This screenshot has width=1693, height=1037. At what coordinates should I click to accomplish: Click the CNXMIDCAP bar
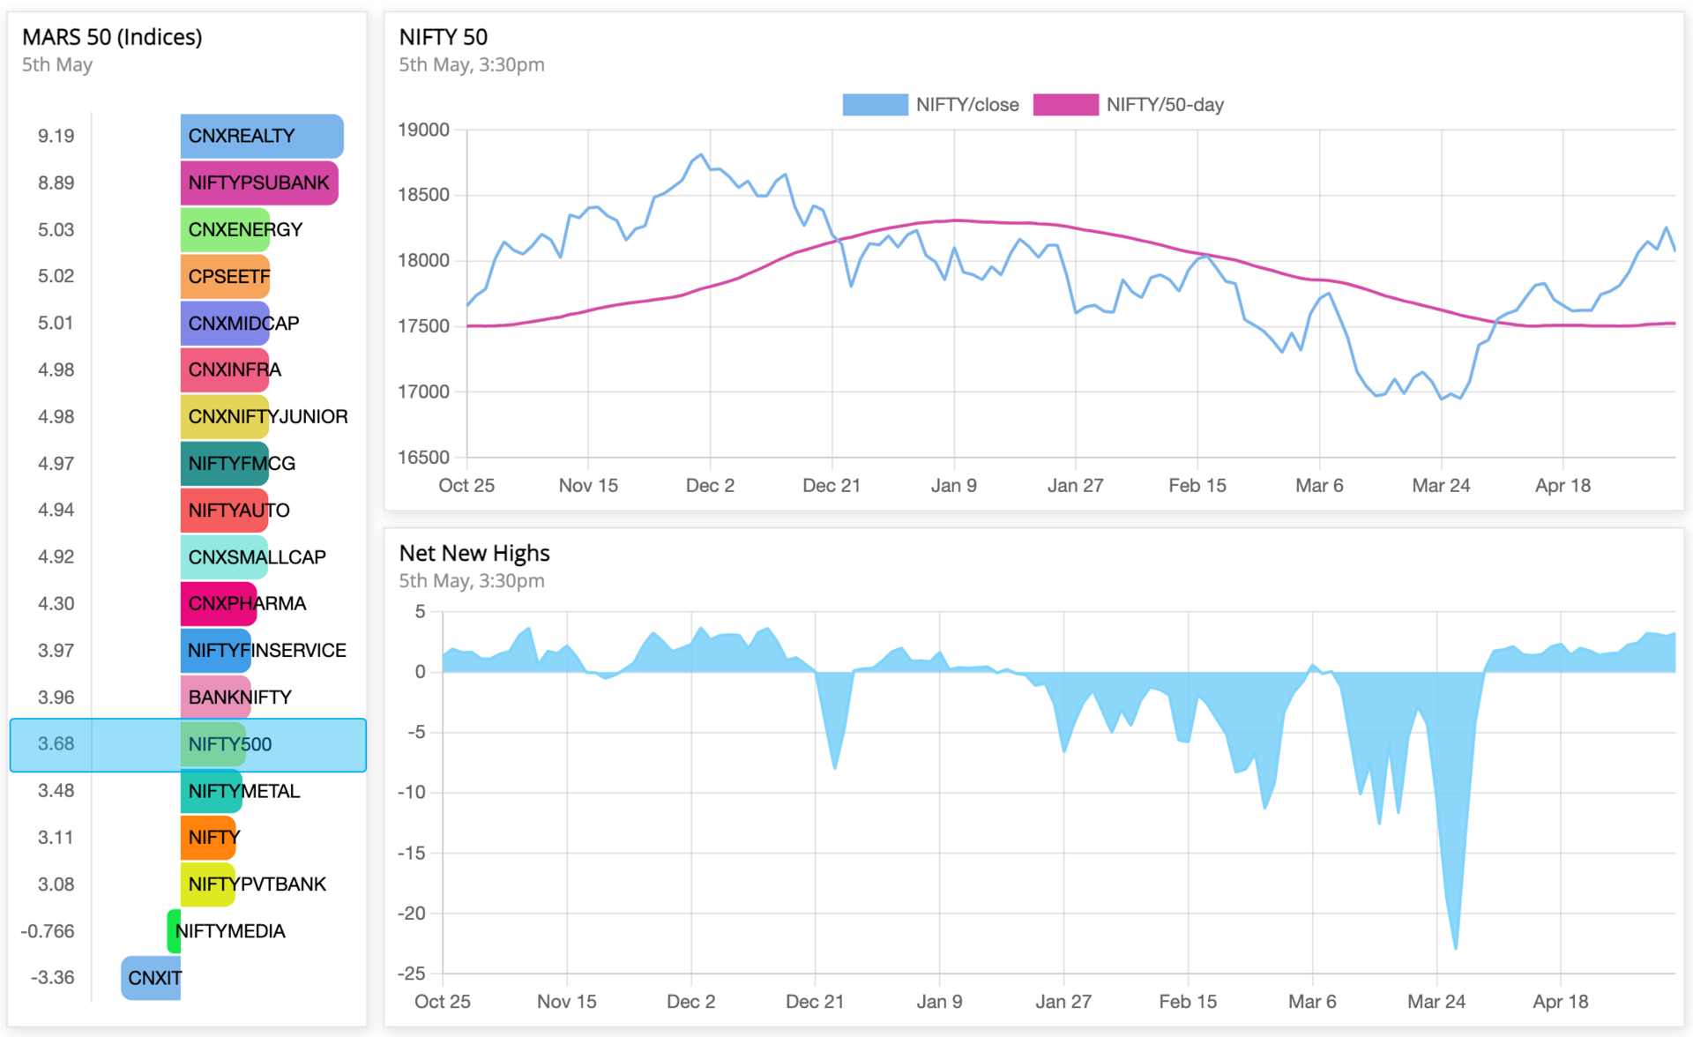[225, 323]
